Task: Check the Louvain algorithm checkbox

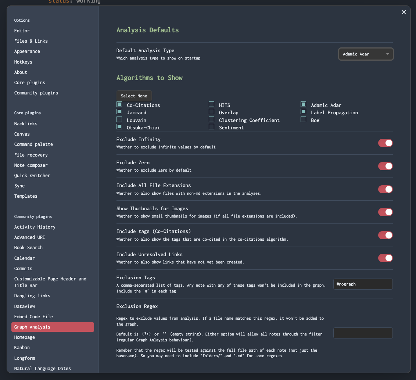Action: click(x=119, y=119)
